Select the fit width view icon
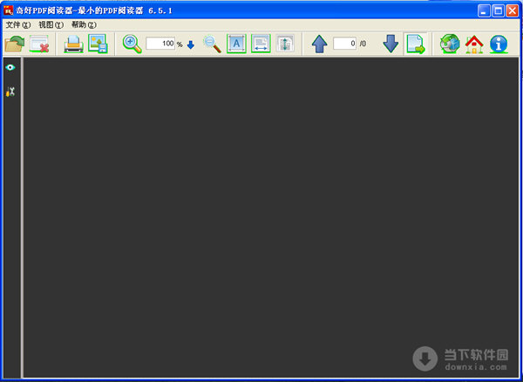523x382 pixels. coord(261,44)
